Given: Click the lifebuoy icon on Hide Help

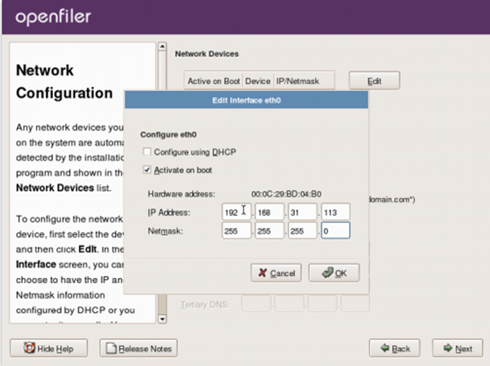Looking at the screenshot, I should [29, 347].
